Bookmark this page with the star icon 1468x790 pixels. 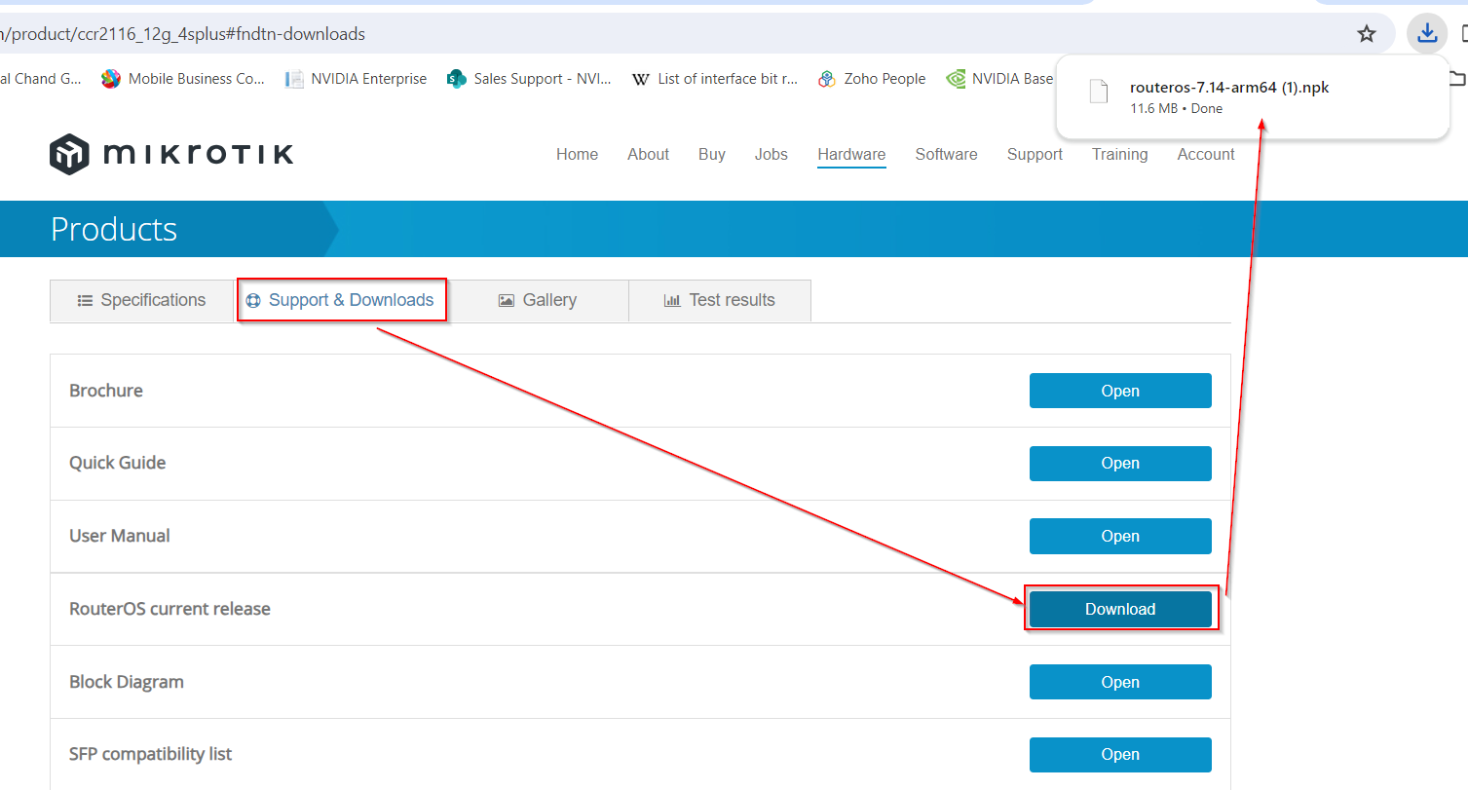(x=1367, y=34)
